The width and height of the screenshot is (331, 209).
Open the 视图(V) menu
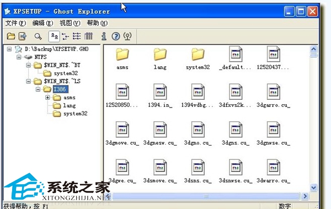point(70,23)
